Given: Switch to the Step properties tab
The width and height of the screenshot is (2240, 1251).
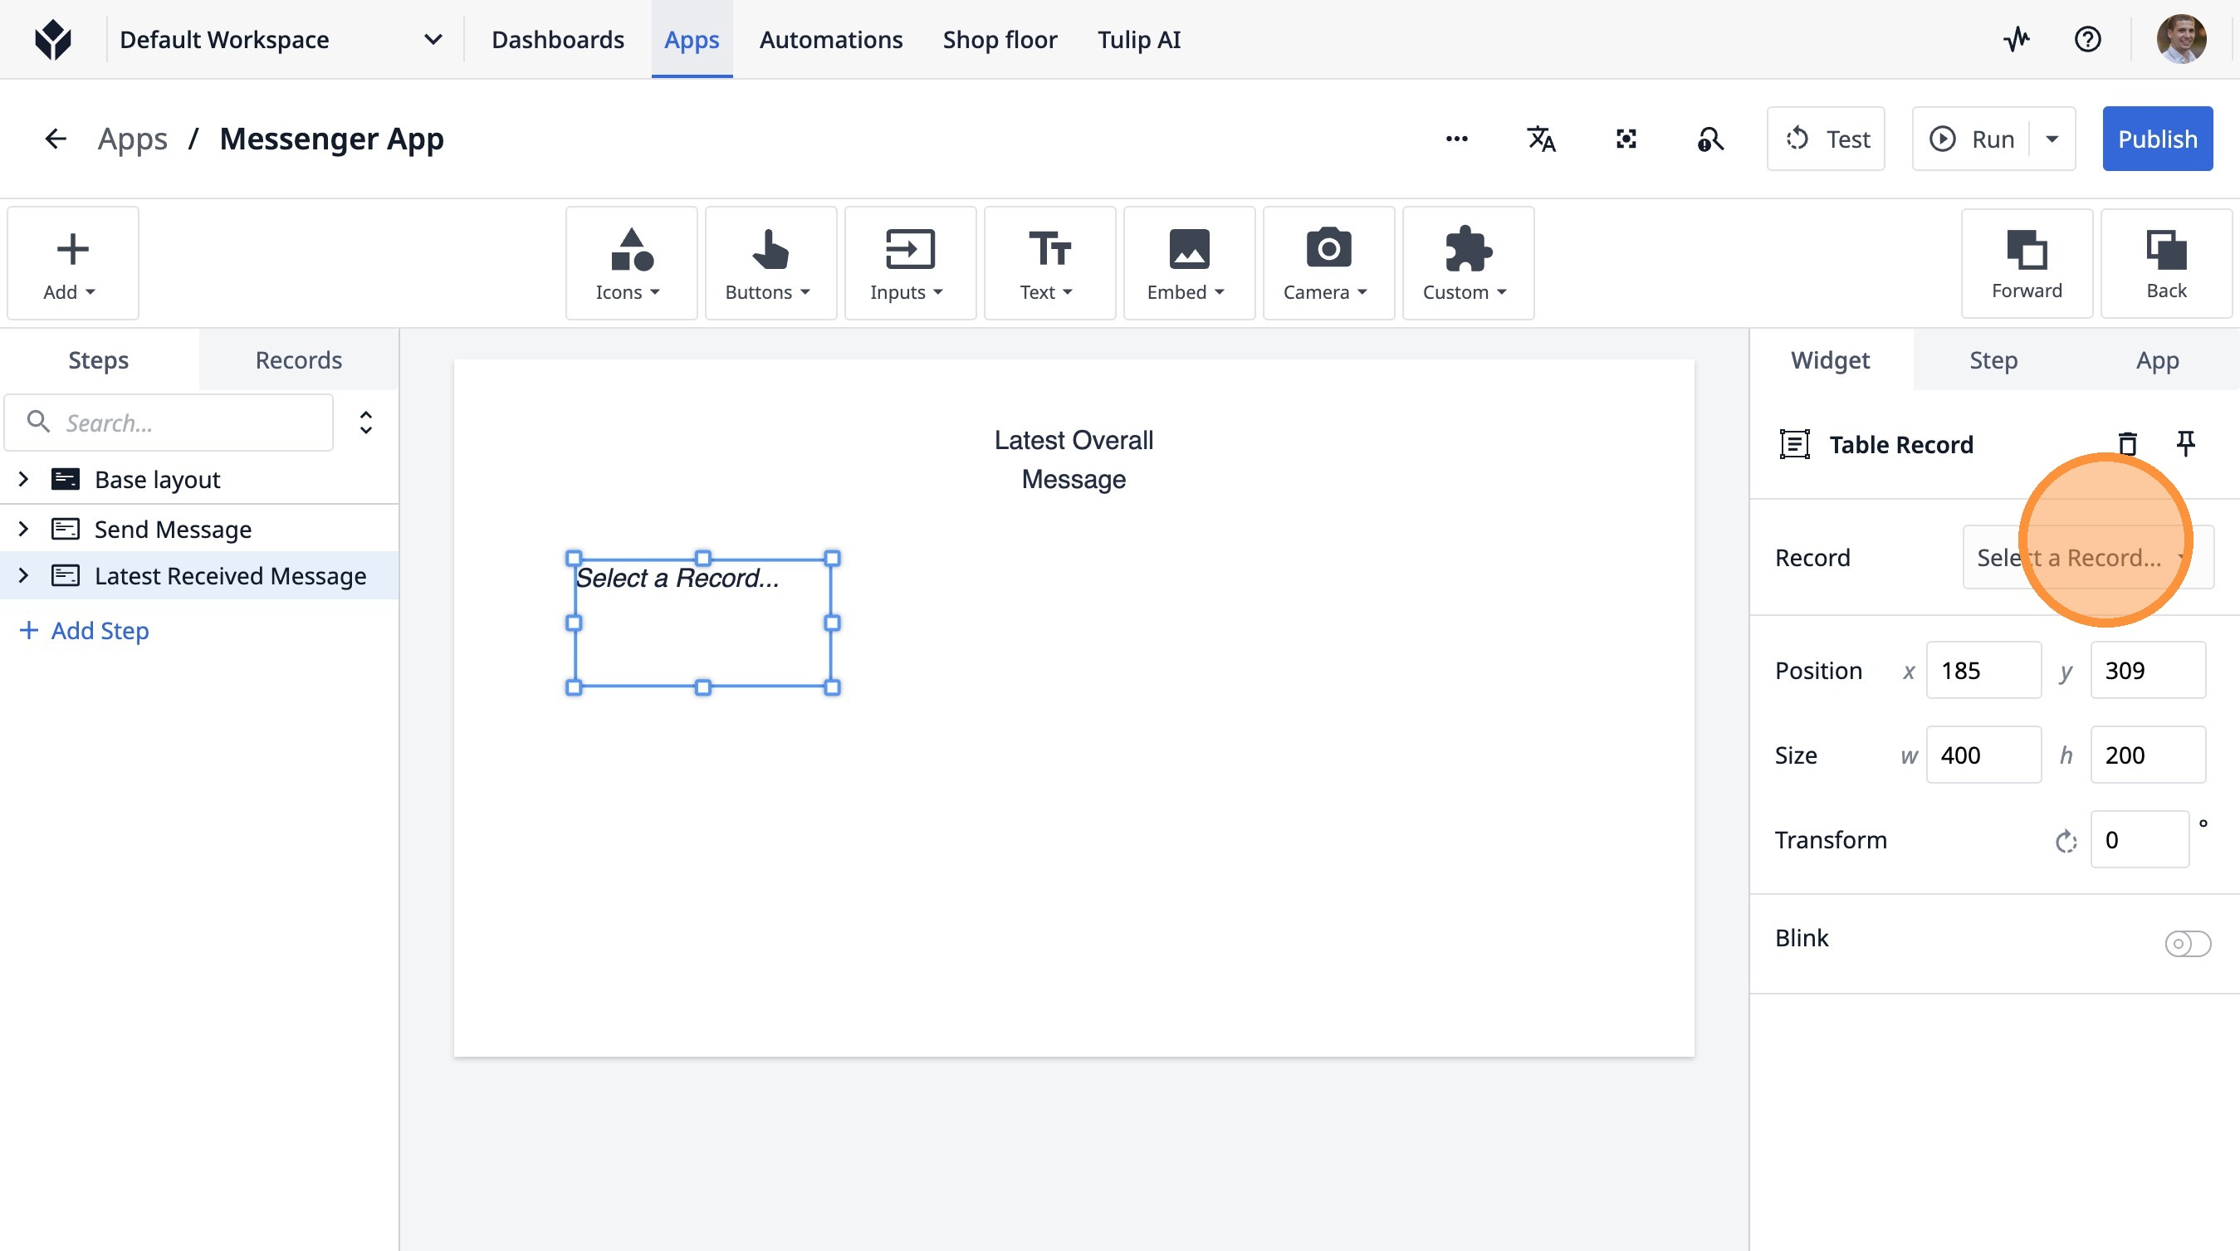Looking at the screenshot, I should 1993,360.
